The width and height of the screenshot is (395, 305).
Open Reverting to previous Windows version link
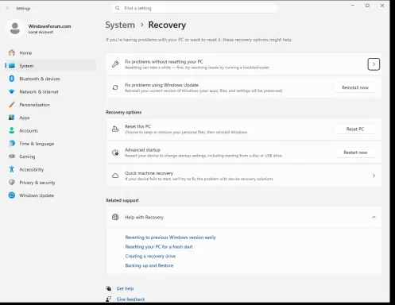point(170,237)
